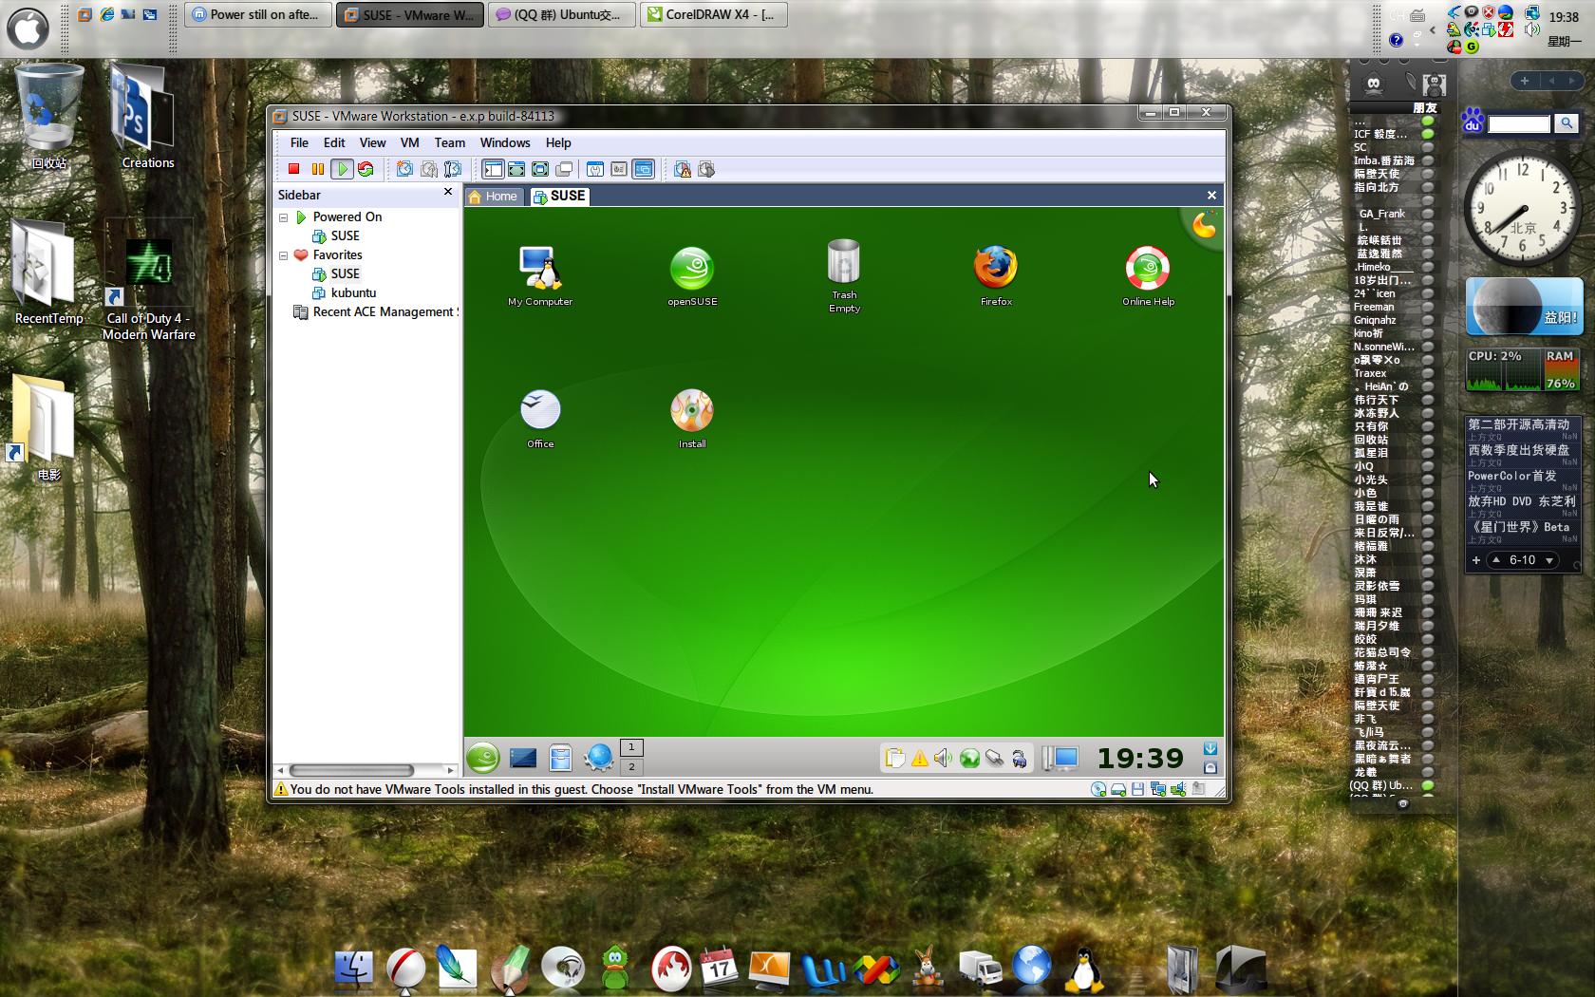The height and width of the screenshot is (997, 1595).
Task: Click the show desktop panel icon
Action: [x=523, y=758]
